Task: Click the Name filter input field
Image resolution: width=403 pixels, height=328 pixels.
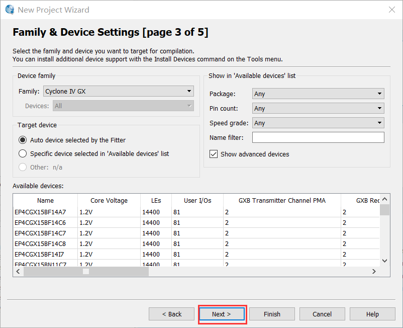Action: (318, 137)
